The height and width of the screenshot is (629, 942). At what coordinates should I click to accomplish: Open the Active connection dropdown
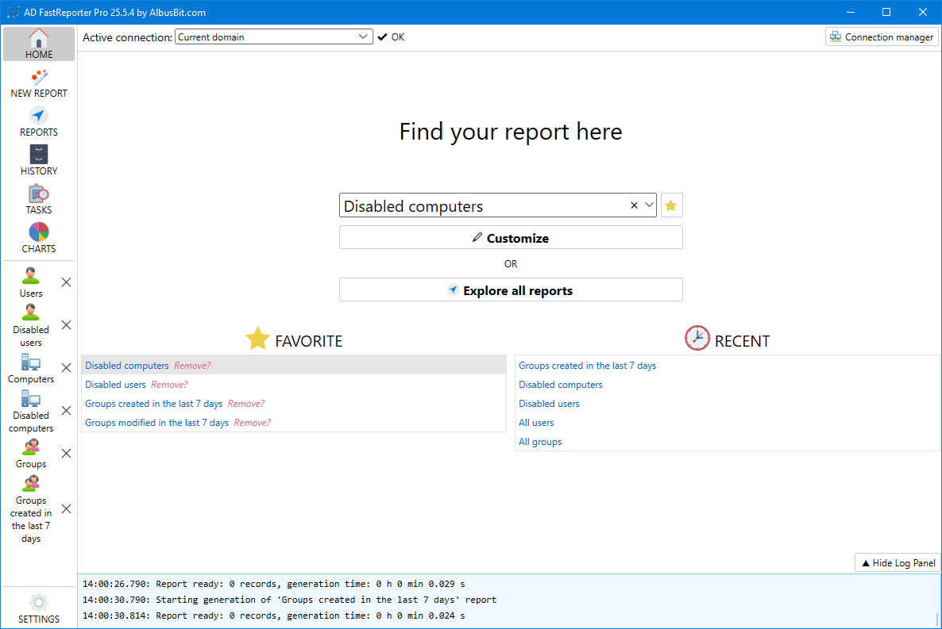pos(274,36)
